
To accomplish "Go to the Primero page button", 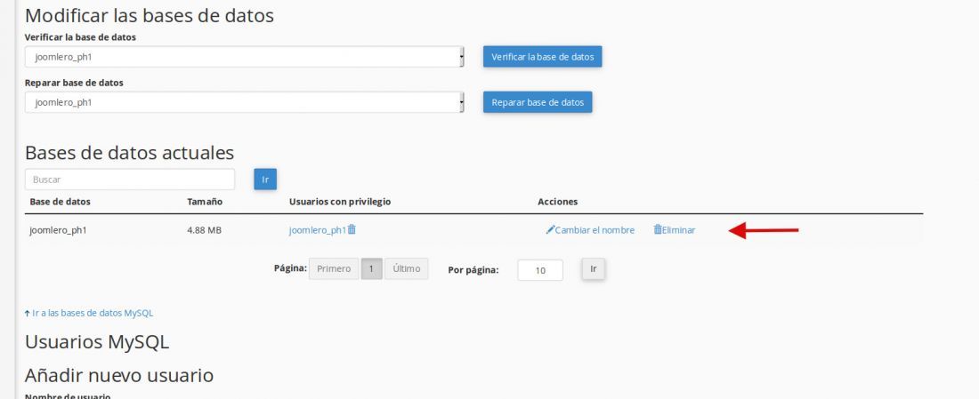I will coord(334,268).
